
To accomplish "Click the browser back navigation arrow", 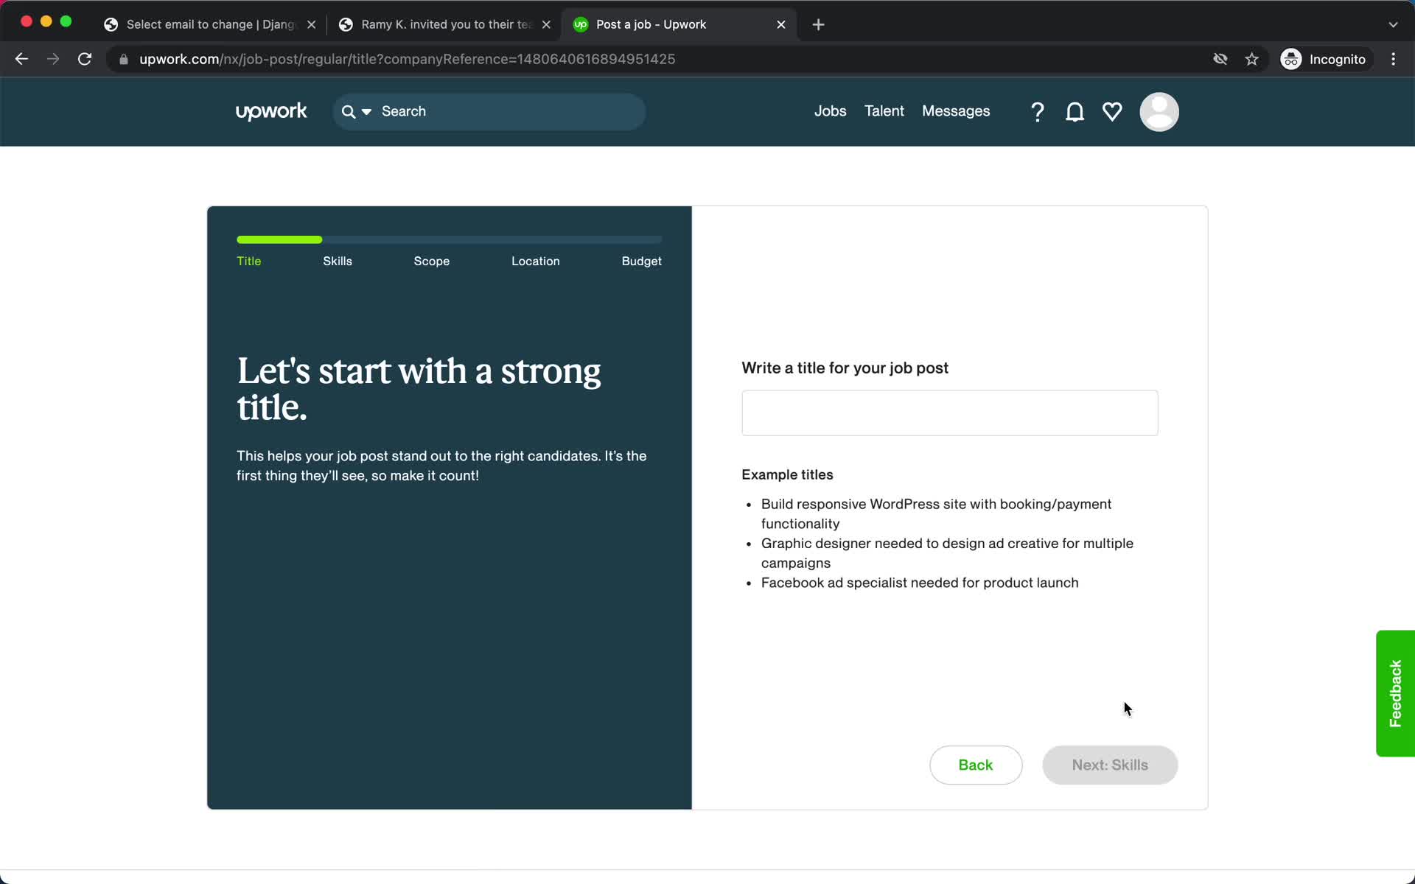I will click(x=21, y=58).
